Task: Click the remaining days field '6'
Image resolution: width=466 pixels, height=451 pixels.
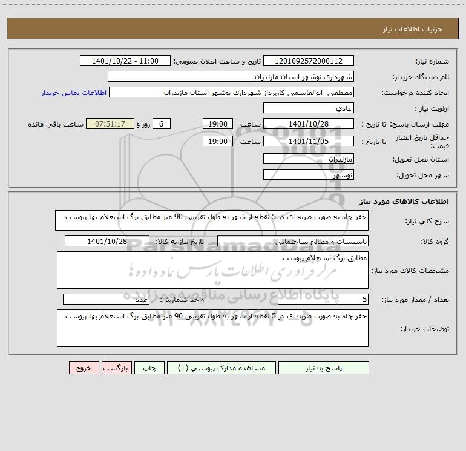Action: pyautogui.click(x=162, y=123)
